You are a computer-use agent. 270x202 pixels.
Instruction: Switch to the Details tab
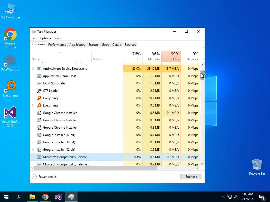point(117,45)
